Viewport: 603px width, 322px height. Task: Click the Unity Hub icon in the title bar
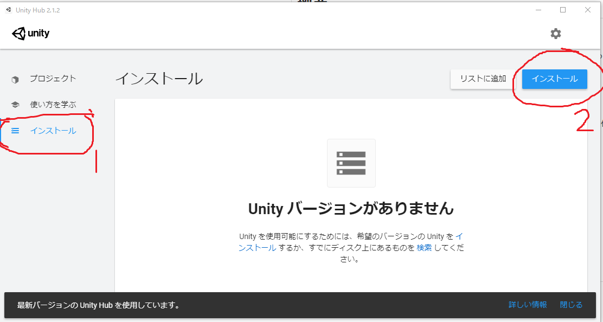[x=8, y=10]
